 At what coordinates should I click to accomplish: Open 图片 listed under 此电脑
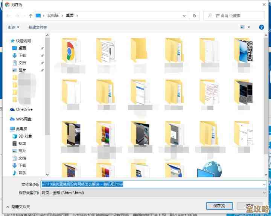pos(22,151)
